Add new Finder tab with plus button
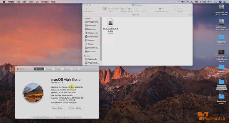This screenshot has height=123, width=229. click(x=191, y=15)
